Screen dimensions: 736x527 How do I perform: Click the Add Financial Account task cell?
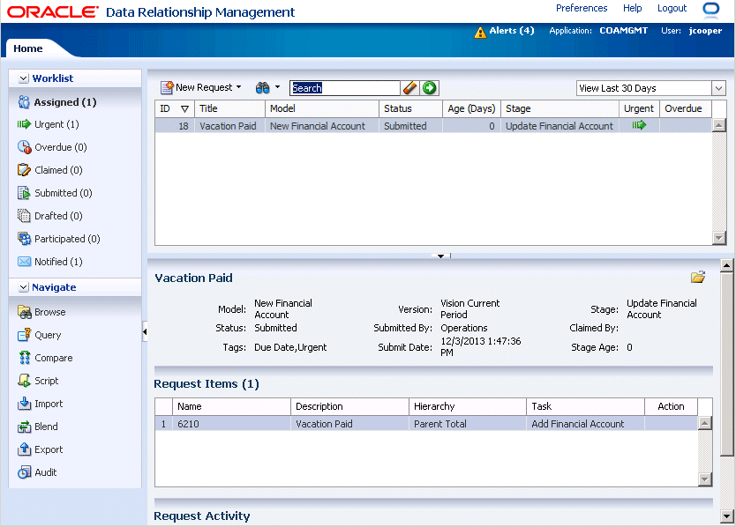[x=585, y=424]
